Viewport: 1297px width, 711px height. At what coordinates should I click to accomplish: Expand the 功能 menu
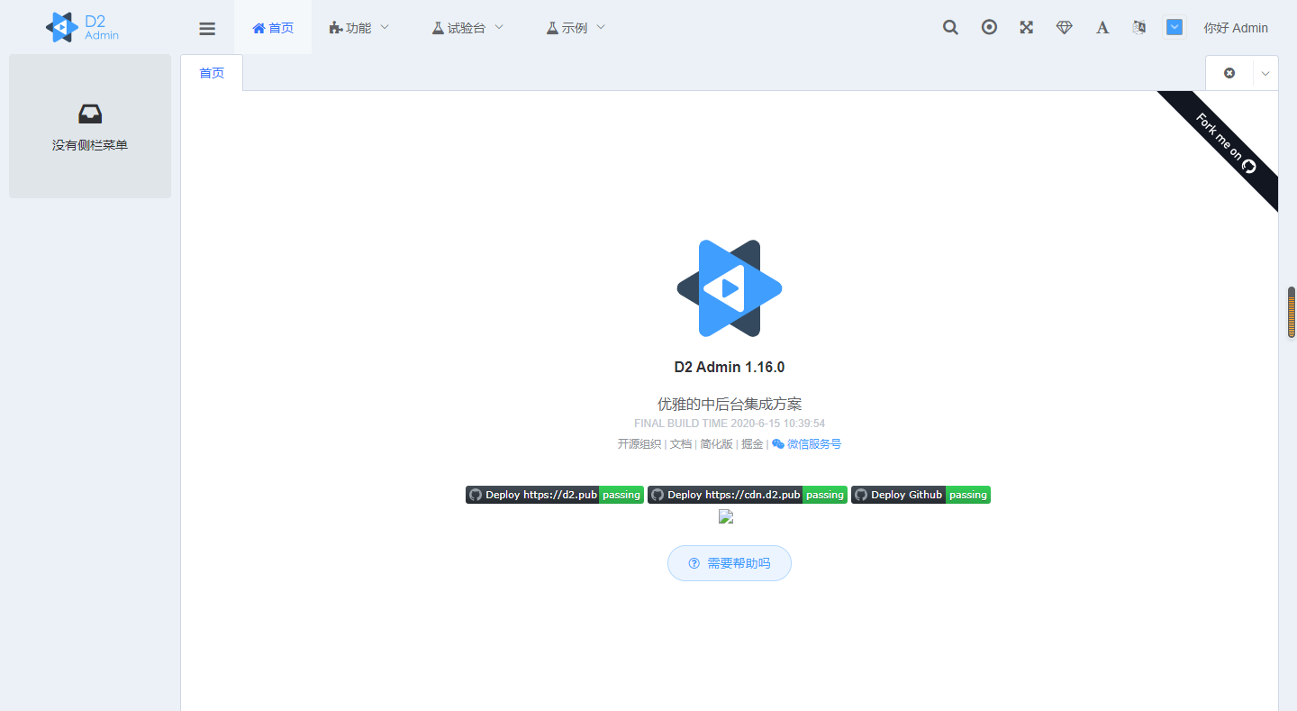tap(359, 28)
